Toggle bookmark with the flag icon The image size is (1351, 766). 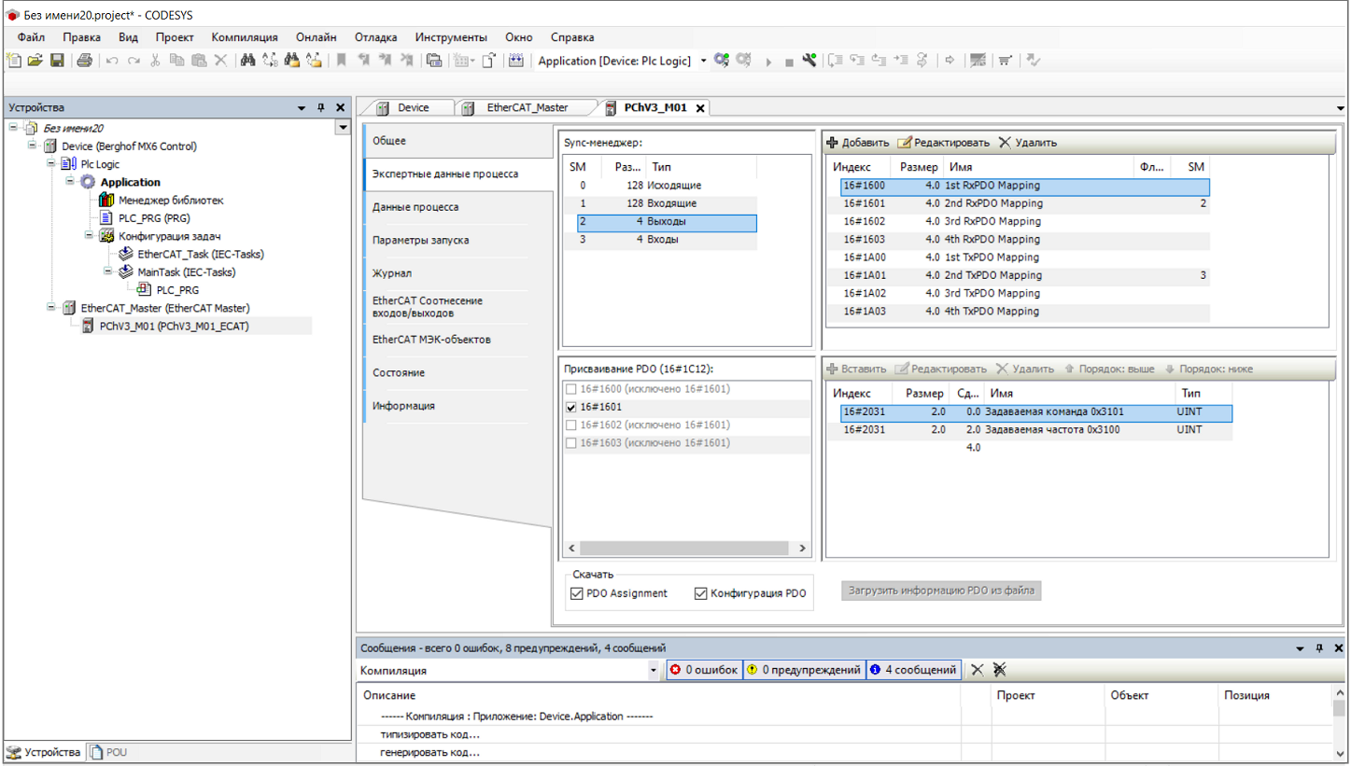342,61
